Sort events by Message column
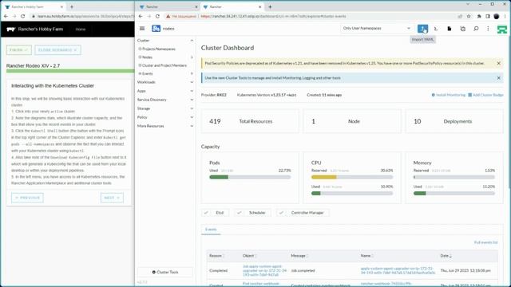 point(299,256)
